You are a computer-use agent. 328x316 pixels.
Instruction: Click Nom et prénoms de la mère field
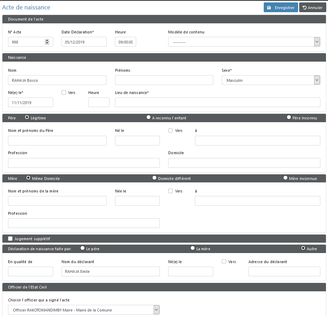point(57,201)
